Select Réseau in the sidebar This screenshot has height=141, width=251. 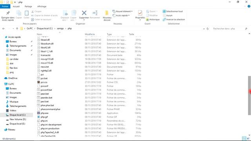click(10, 130)
